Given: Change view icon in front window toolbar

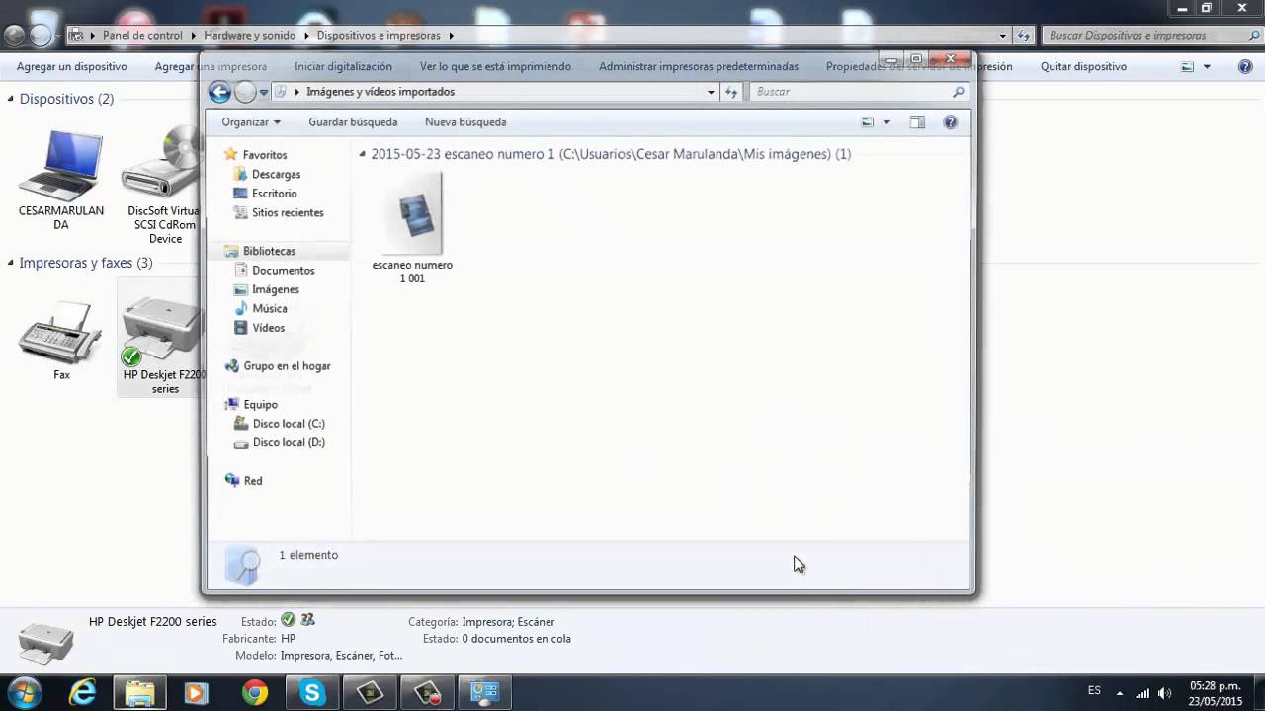Looking at the screenshot, I should click(x=868, y=122).
